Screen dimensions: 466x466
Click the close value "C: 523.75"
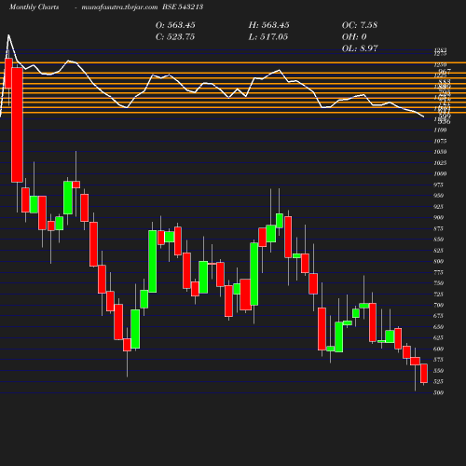pyautogui.click(x=175, y=36)
